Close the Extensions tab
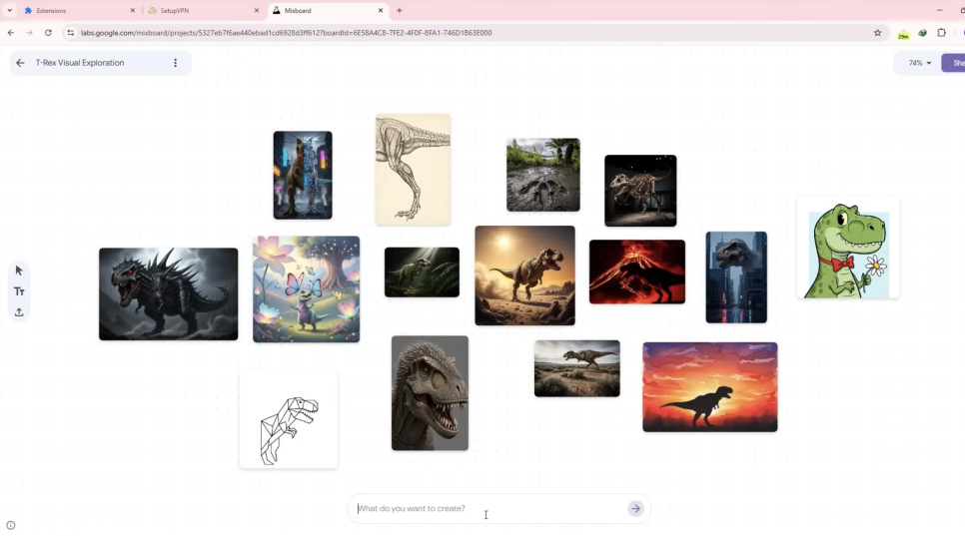965x536 pixels. (132, 10)
